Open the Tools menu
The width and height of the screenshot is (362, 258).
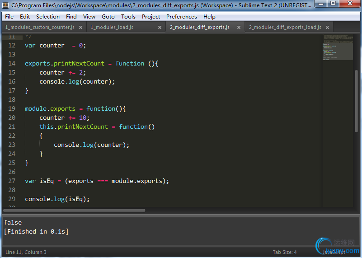click(128, 17)
